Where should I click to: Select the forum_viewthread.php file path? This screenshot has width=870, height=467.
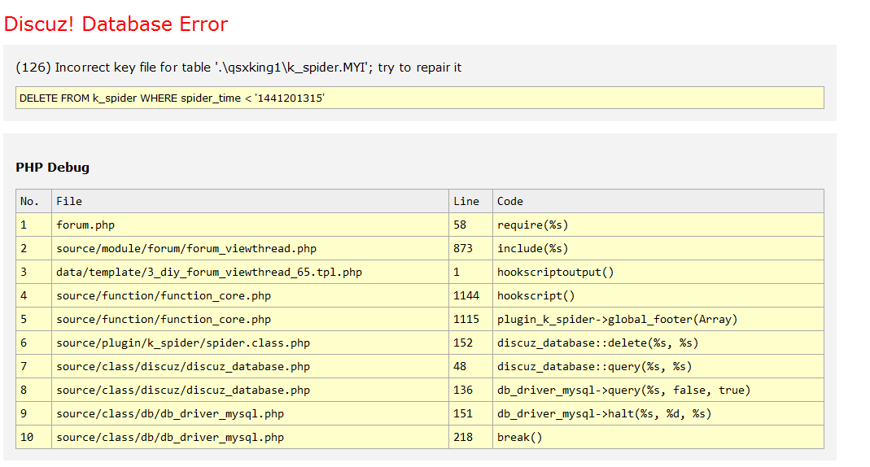[x=186, y=248]
